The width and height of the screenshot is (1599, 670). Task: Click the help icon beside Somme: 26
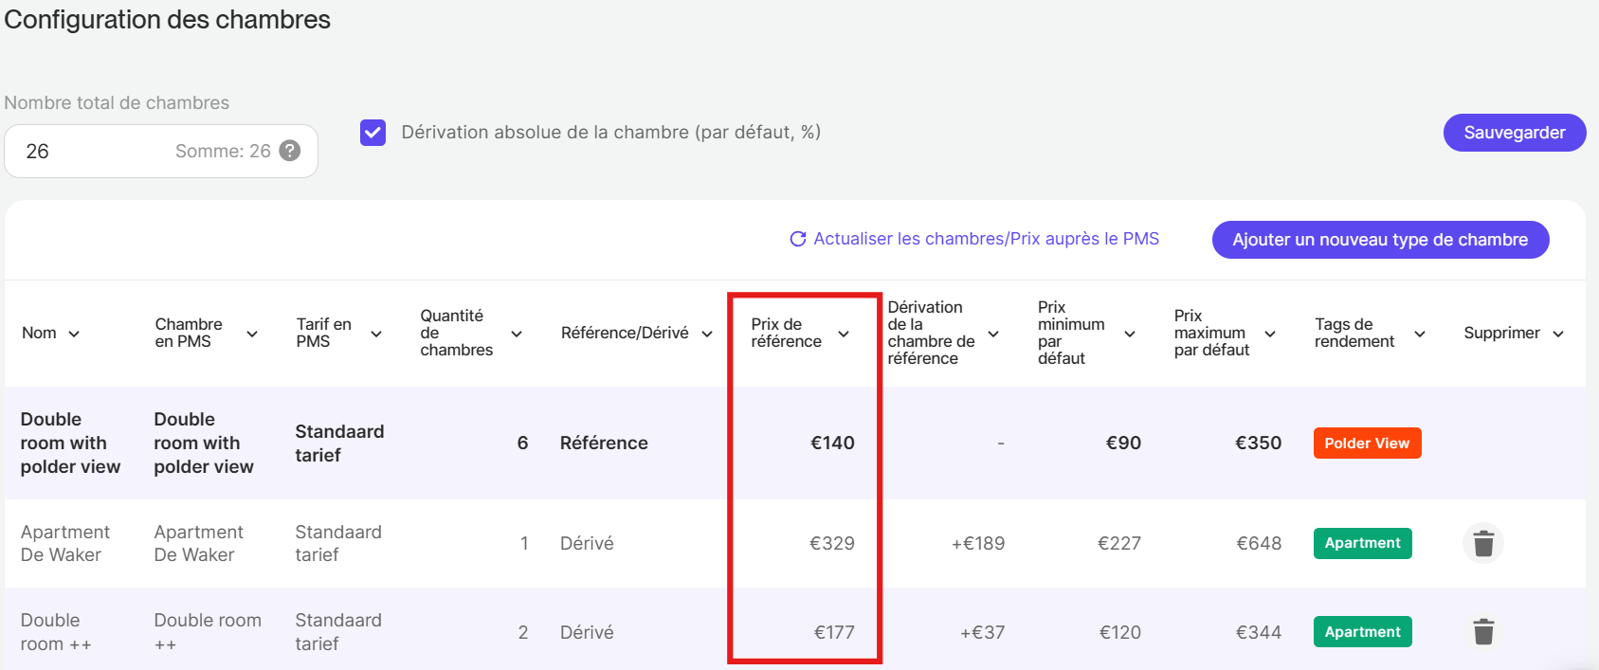(290, 151)
